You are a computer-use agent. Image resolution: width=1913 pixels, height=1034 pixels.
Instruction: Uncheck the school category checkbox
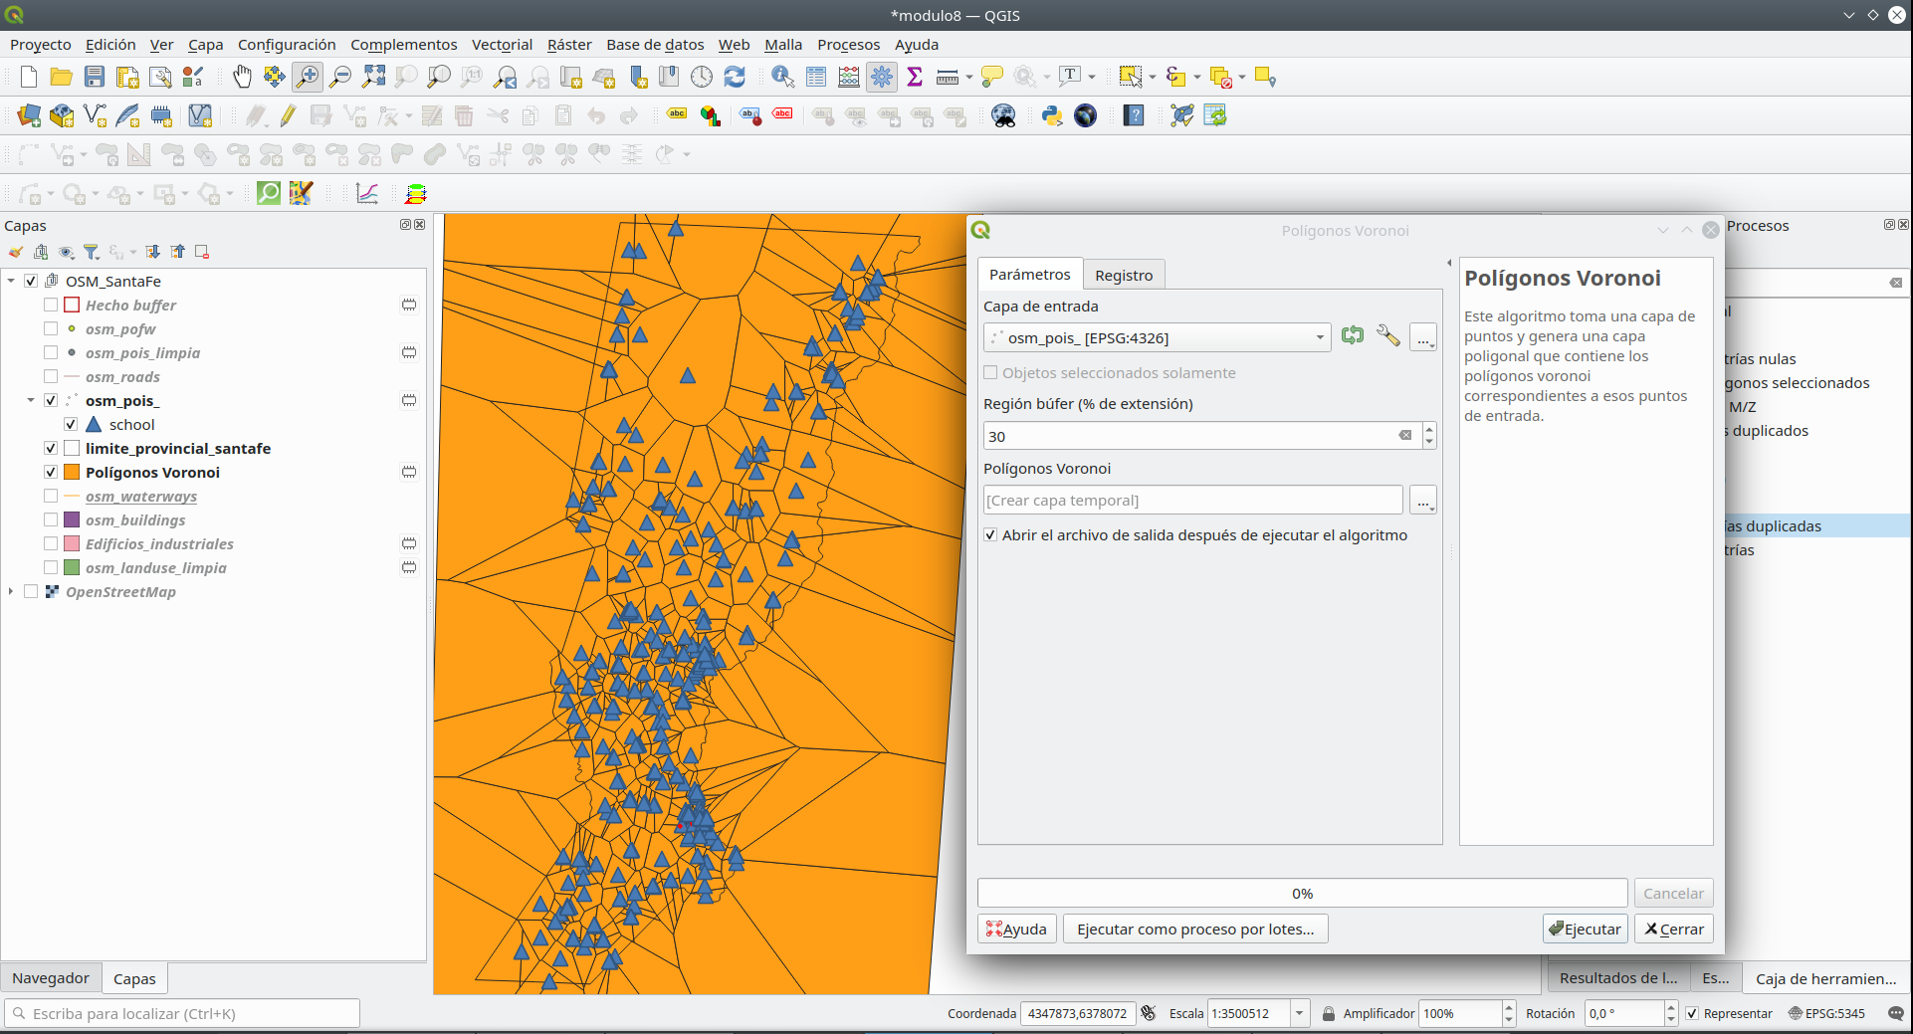click(x=71, y=424)
